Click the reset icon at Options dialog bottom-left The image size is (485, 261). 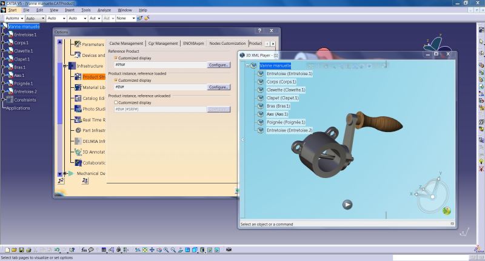(x=61, y=180)
